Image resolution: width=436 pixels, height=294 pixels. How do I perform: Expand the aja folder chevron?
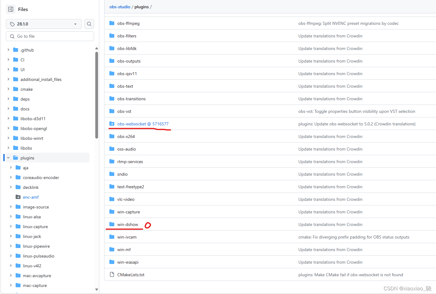(x=11, y=167)
